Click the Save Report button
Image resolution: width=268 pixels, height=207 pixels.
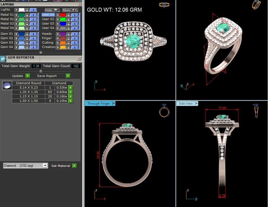[51, 76]
